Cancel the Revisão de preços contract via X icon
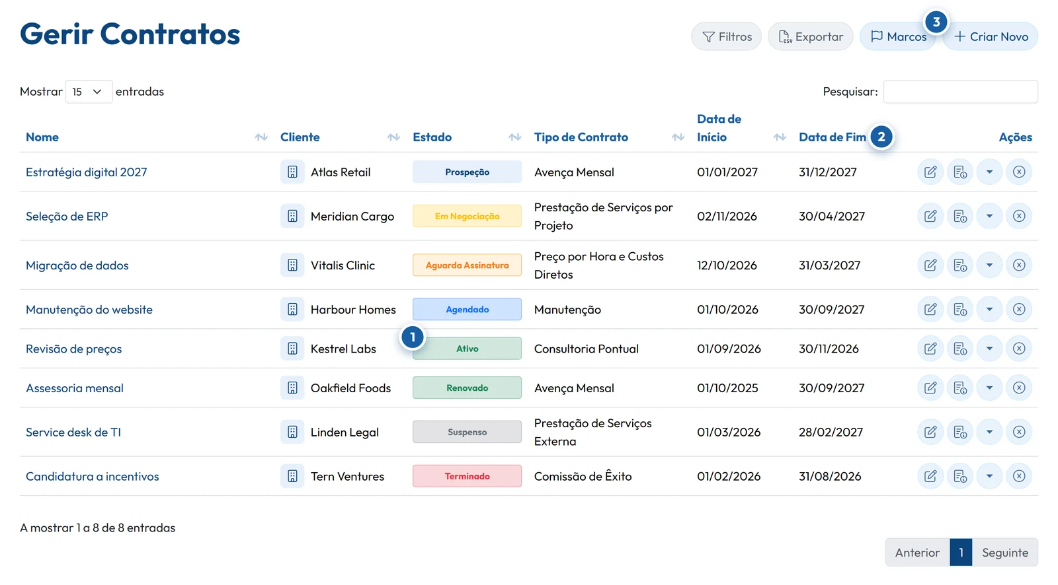 tap(1019, 349)
